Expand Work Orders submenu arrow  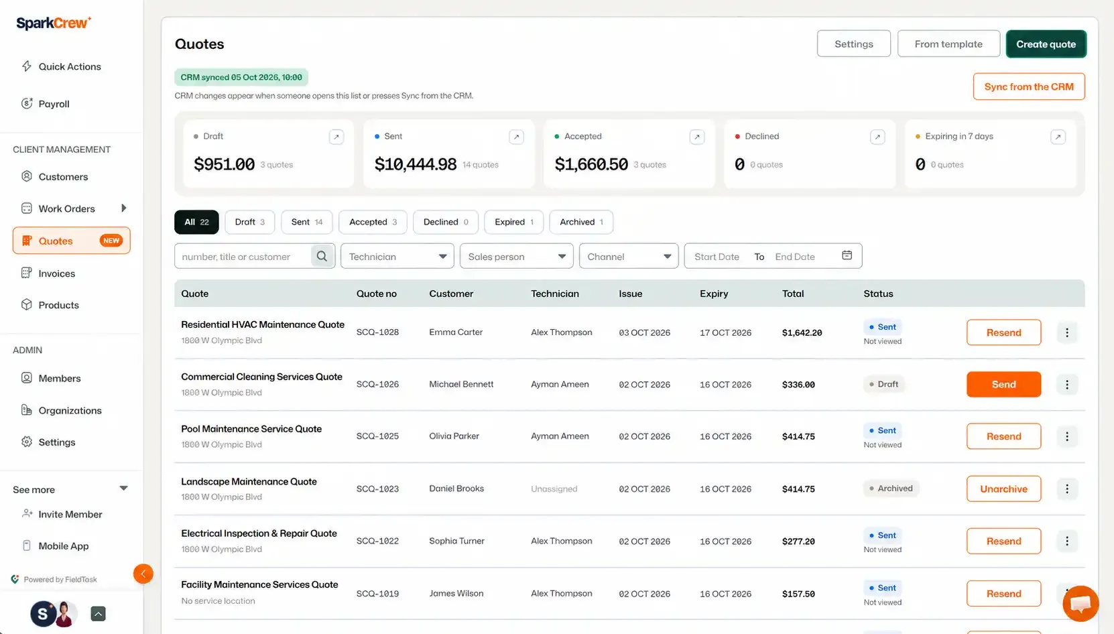(123, 208)
